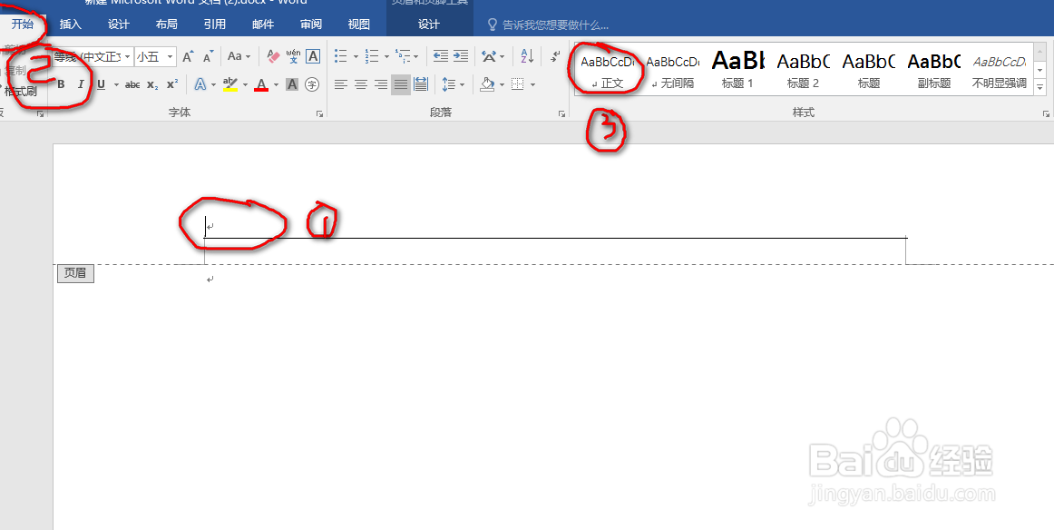Expand font color dropdown arrow
The height and width of the screenshot is (530, 1054).
[276, 84]
